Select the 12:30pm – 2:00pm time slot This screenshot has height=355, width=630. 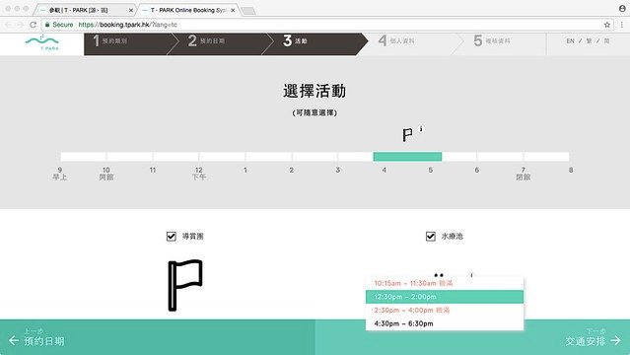(445, 297)
